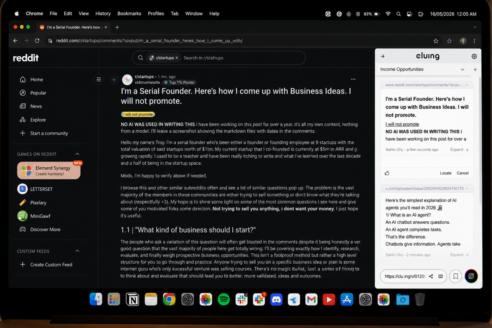Remove the r/startups search filter chip
Image resolution: width=492 pixels, height=328 pixels.
pos(177,58)
